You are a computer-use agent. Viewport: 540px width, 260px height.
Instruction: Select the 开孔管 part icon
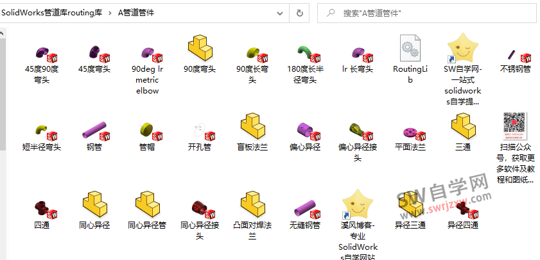tap(204, 133)
